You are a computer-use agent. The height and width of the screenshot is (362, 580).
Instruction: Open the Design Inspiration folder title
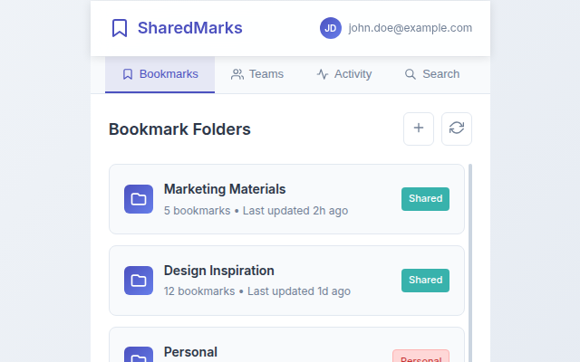[219, 271]
